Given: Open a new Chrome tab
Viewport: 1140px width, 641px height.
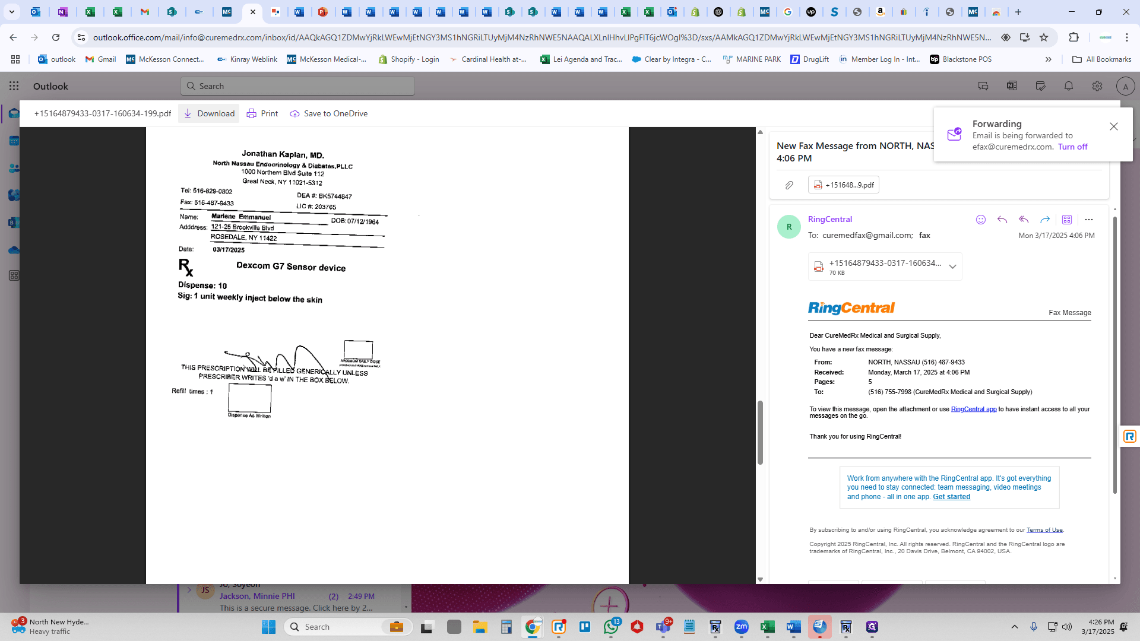Looking at the screenshot, I should coord(1018,12).
